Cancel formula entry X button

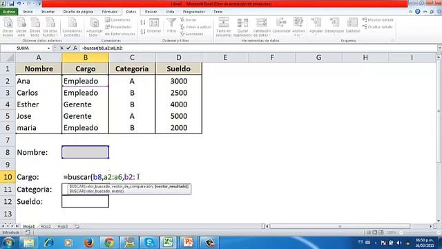[61, 48]
